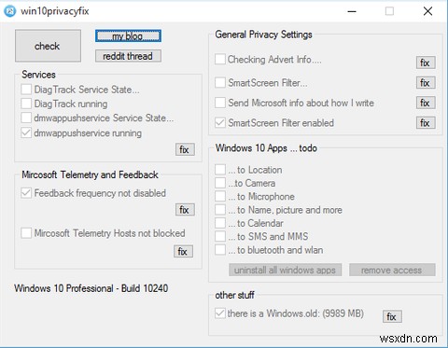
Task: Click fix button for Checking Advert Info
Action: (x=426, y=63)
